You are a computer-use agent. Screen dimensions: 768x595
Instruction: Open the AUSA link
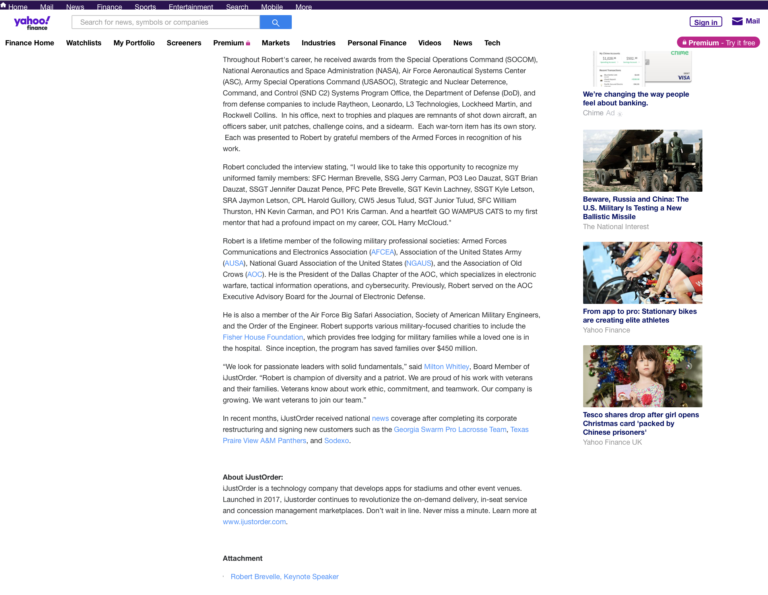[234, 263]
